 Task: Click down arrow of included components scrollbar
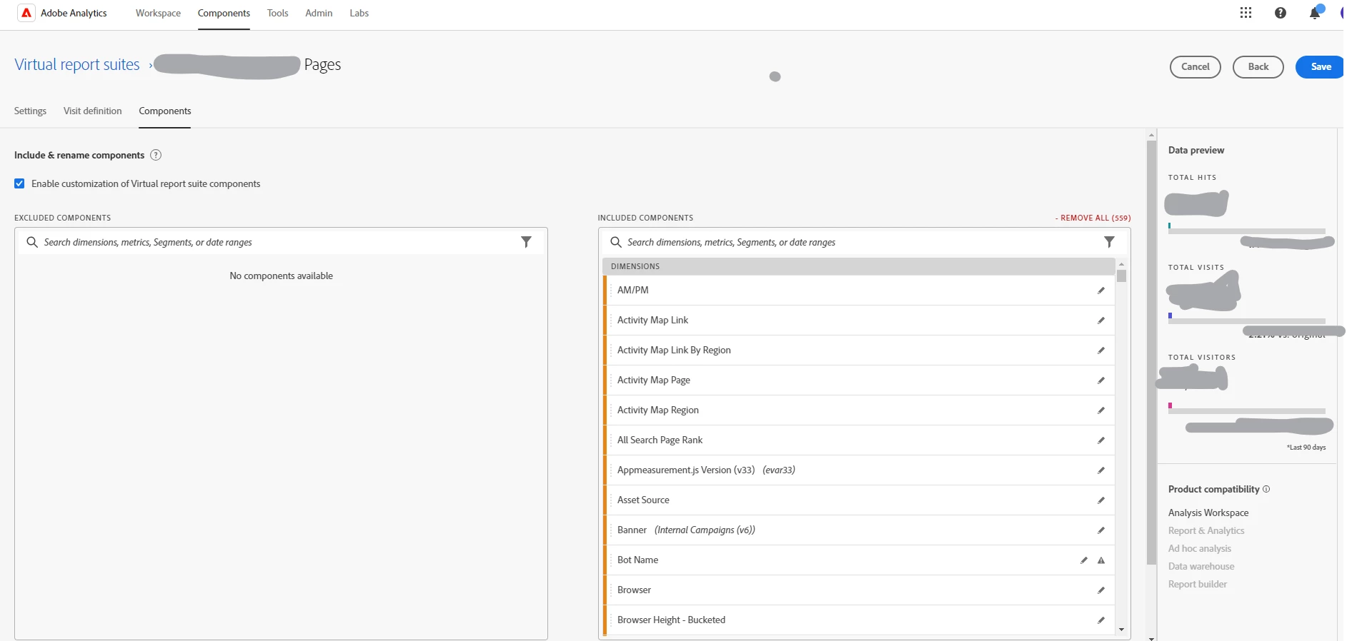click(1121, 630)
